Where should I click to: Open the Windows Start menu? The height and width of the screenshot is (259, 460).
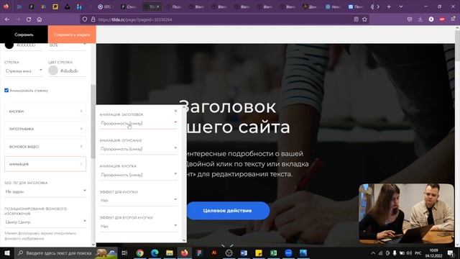[x=6, y=253]
